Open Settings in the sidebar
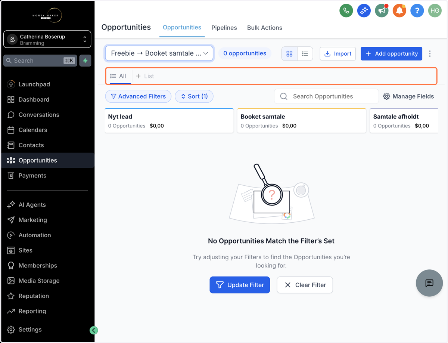 [47, 330]
